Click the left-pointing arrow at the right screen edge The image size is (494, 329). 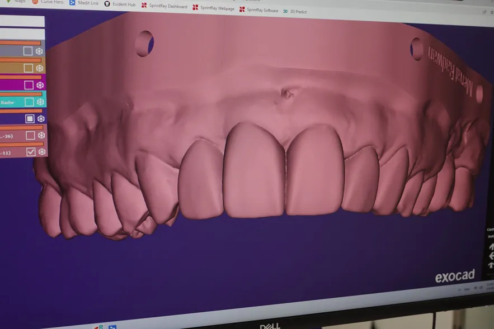(491, 256)
